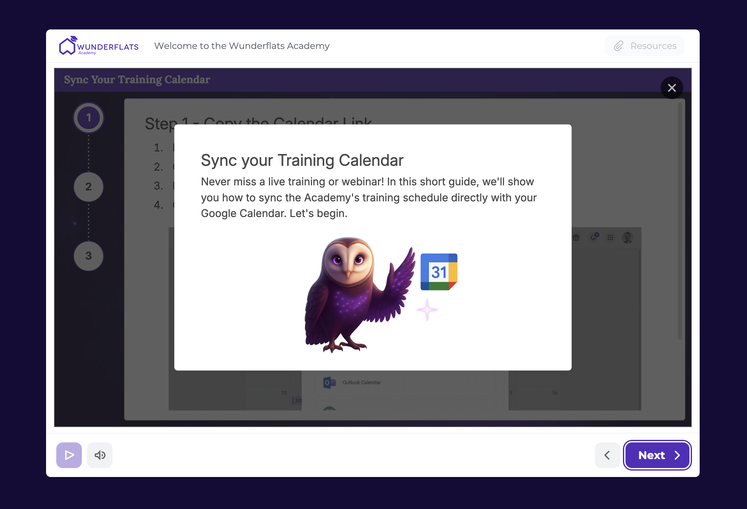
Task: Click the paperclip icon next to Resources
Action: click(x=619, y=46)
